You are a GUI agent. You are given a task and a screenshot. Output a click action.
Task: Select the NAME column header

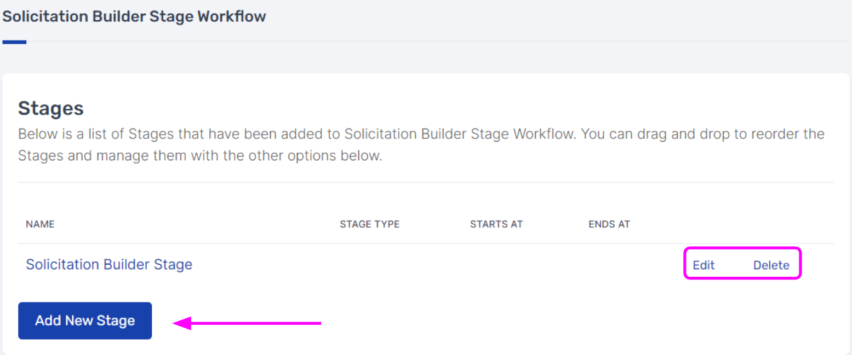(40, 224)
